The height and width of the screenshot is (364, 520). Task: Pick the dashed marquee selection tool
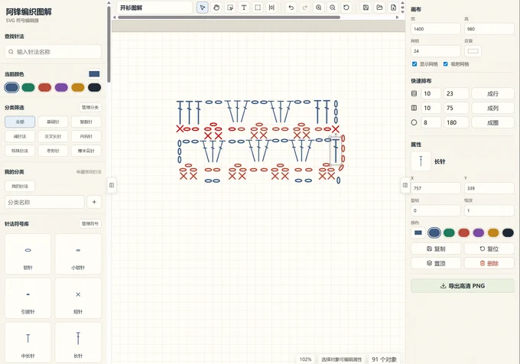(x=258, y=8)
